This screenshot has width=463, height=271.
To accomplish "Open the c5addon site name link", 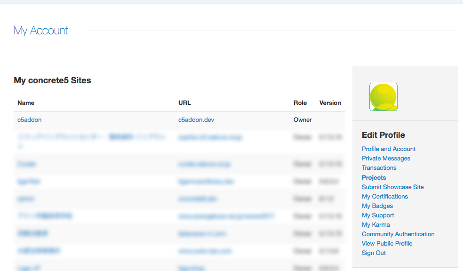I will pyautogui.click(x=30, y=120).
